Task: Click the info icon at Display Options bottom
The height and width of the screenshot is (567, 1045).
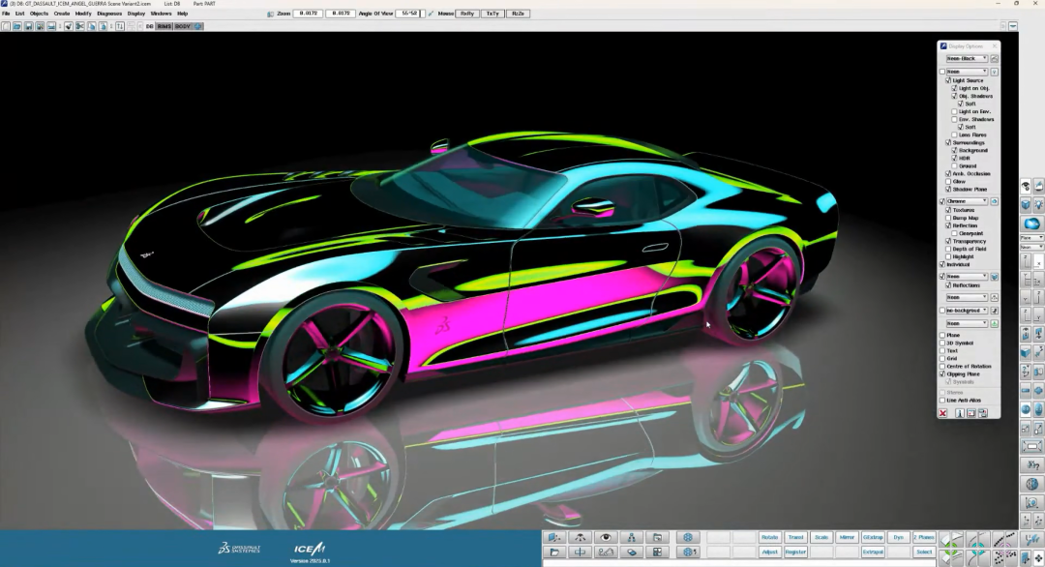Action: click(960, 413)
